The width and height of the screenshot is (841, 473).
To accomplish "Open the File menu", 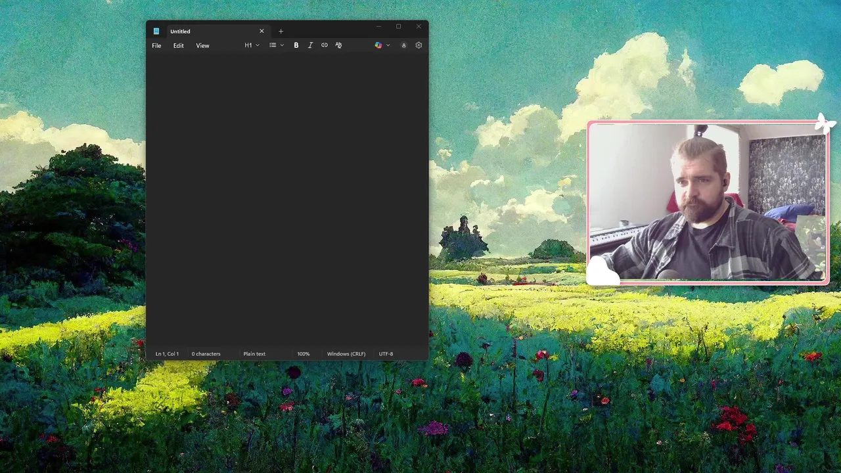I will tap(156, 45).
